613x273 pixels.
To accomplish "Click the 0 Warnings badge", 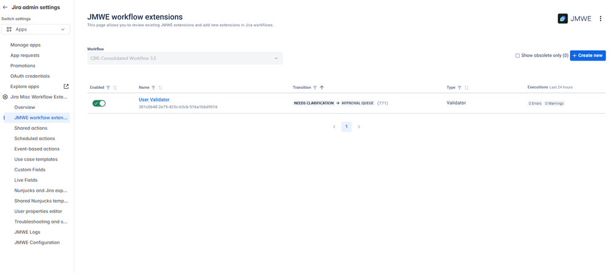I will click(x=554, y=103).
